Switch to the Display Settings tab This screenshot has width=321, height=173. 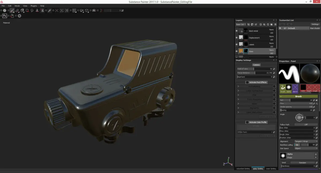click(x=258, y=169)
